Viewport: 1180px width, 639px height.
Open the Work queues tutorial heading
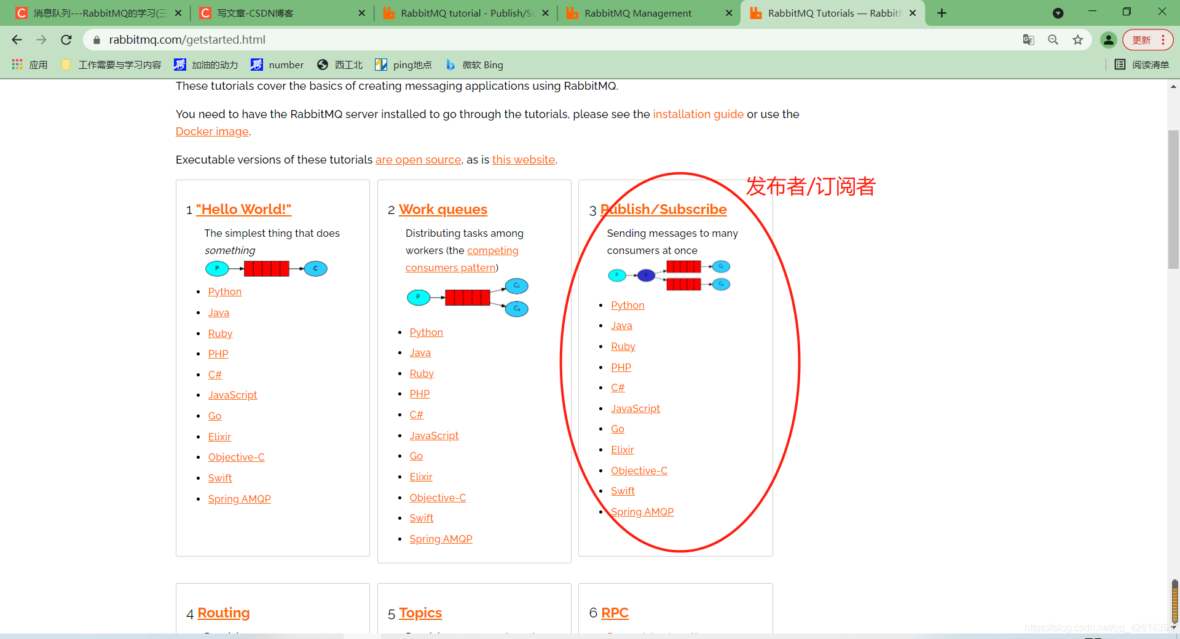(443, 210)
